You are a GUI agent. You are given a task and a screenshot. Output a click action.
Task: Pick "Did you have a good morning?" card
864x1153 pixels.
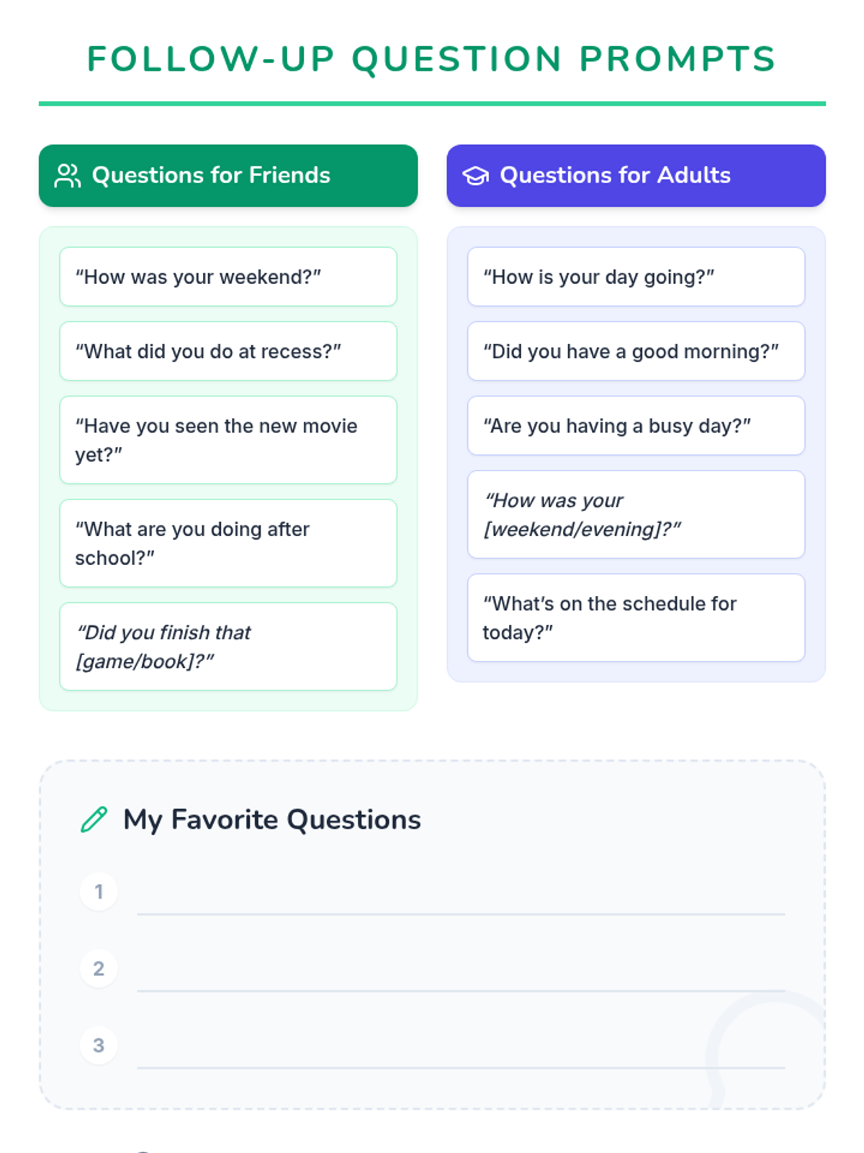click(635, 351)
